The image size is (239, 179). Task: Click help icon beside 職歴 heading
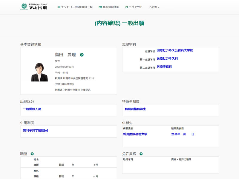[x=32, y=154]
